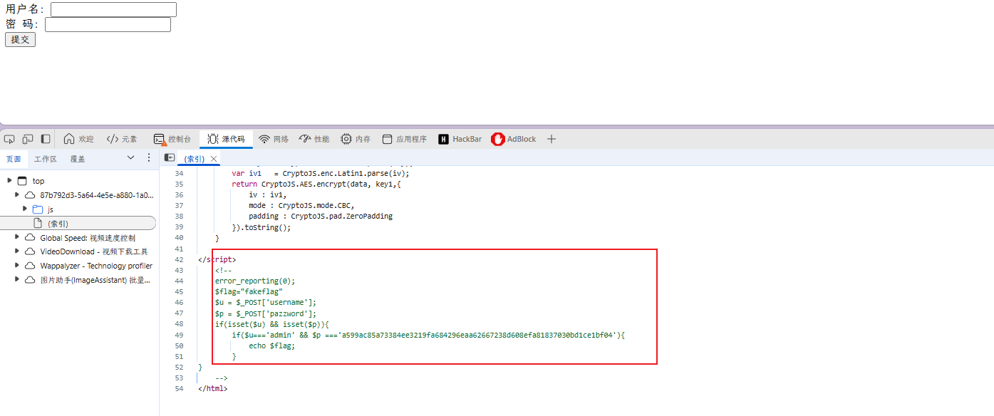Add more tools with plus icon
The width and height of the screenshot is (994, 416).
click(551, 139)
